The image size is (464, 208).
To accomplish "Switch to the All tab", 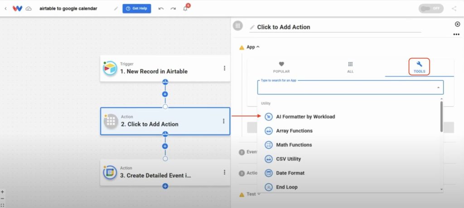I will (350, 68).
